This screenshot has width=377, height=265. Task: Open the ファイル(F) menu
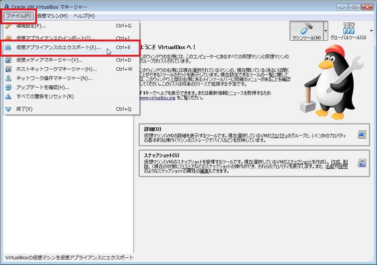pos(19,16)
